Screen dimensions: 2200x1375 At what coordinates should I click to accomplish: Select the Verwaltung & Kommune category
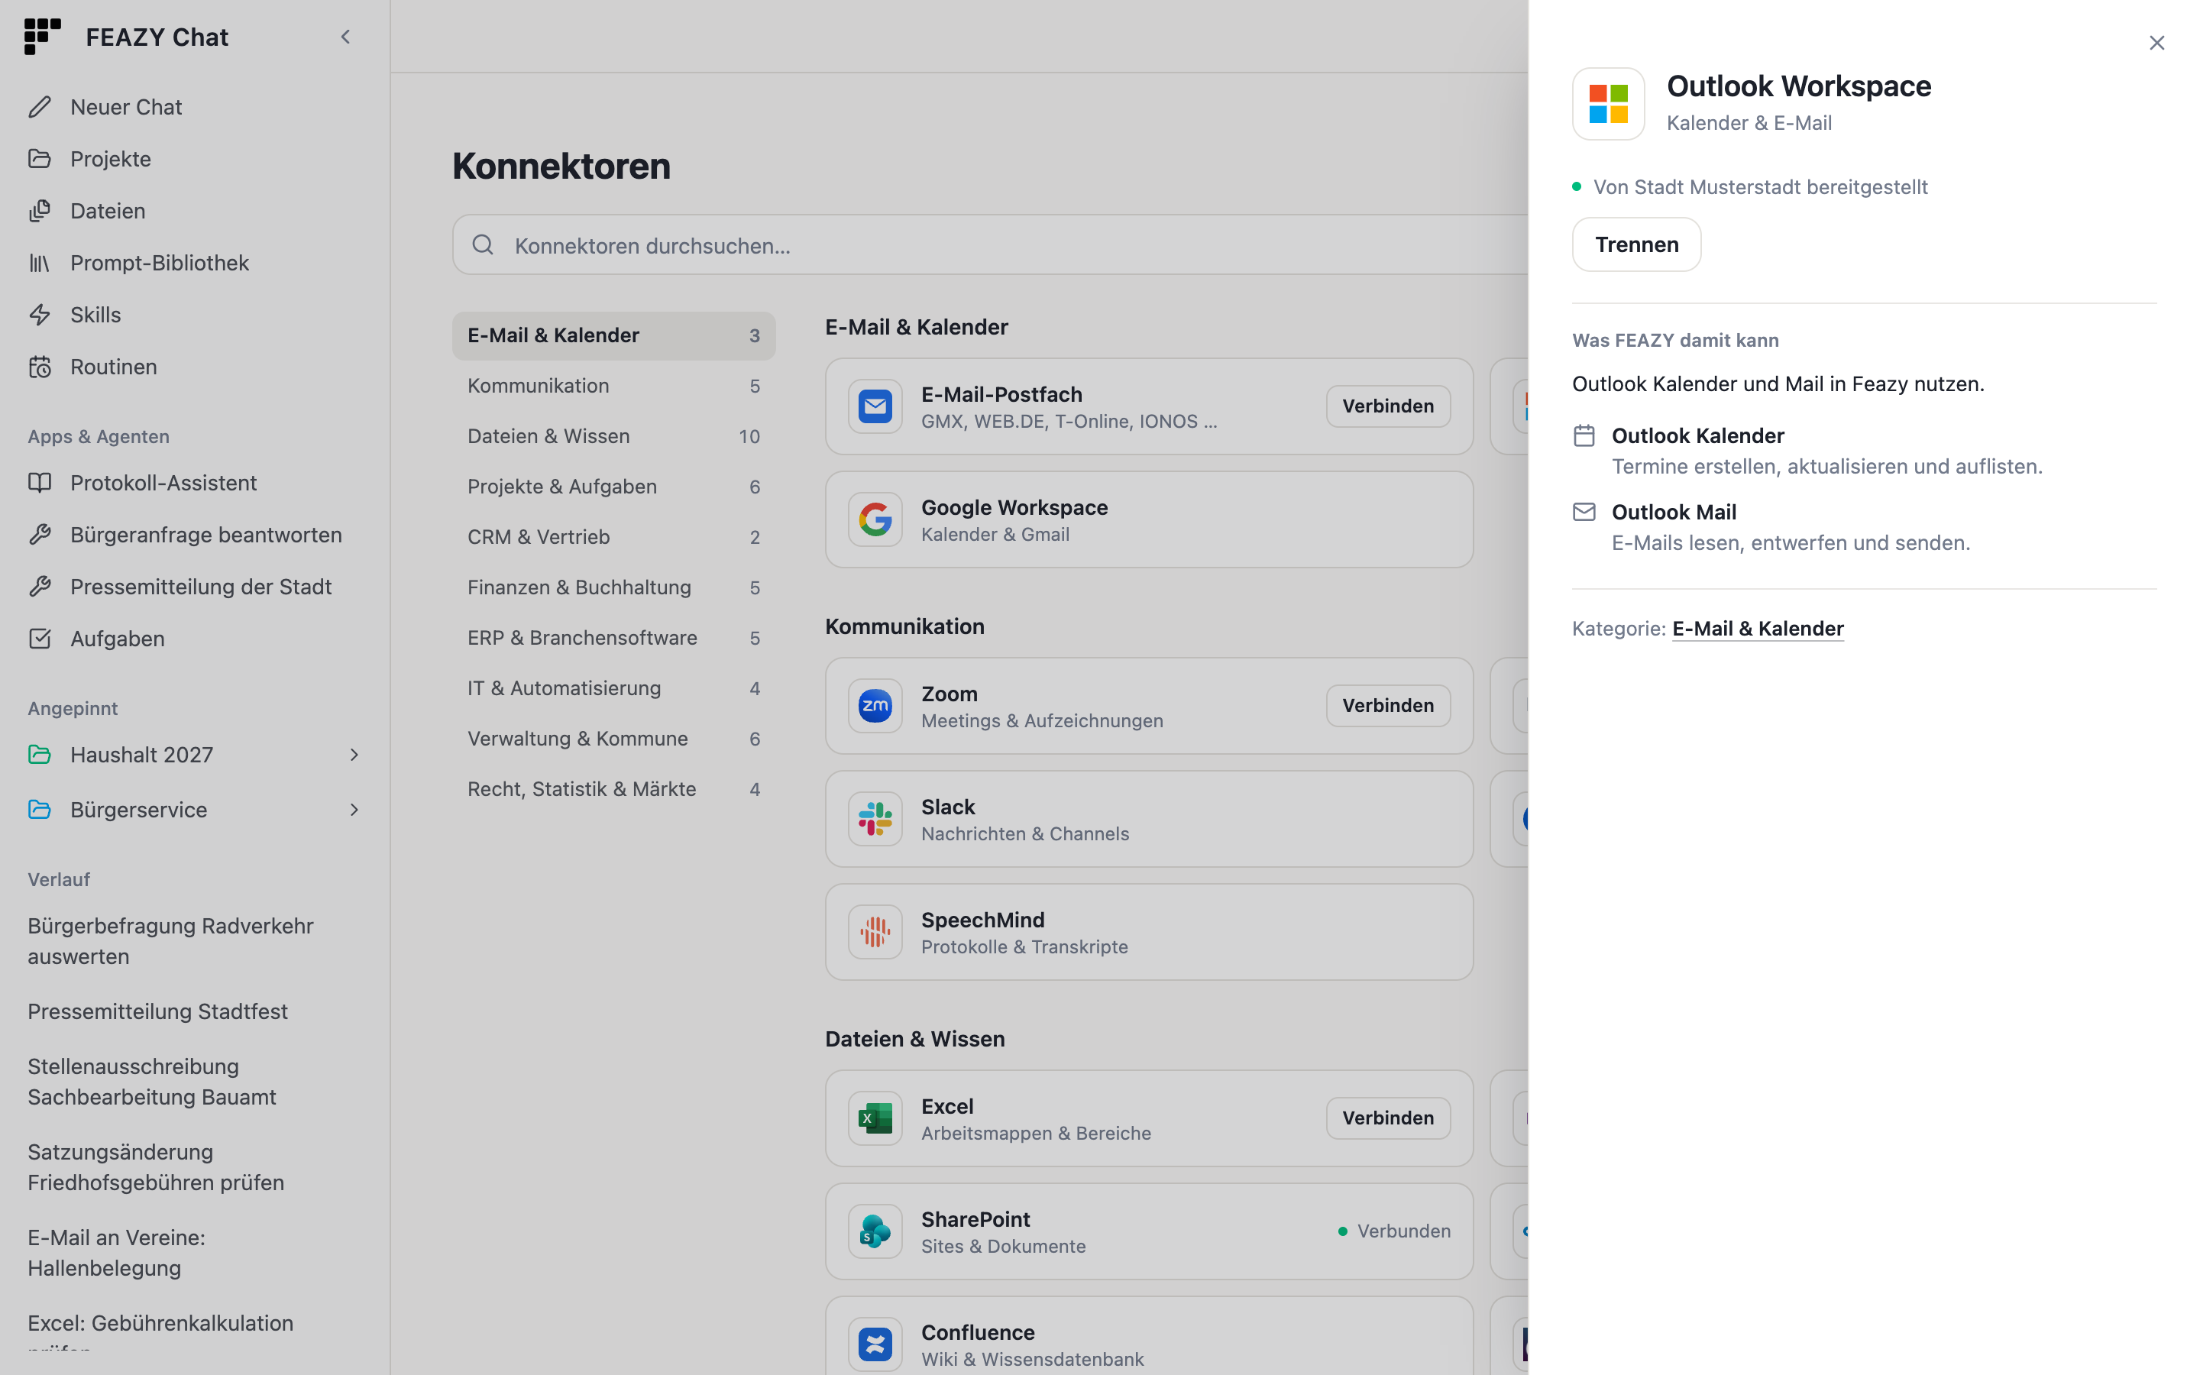(x=613, y=739)
